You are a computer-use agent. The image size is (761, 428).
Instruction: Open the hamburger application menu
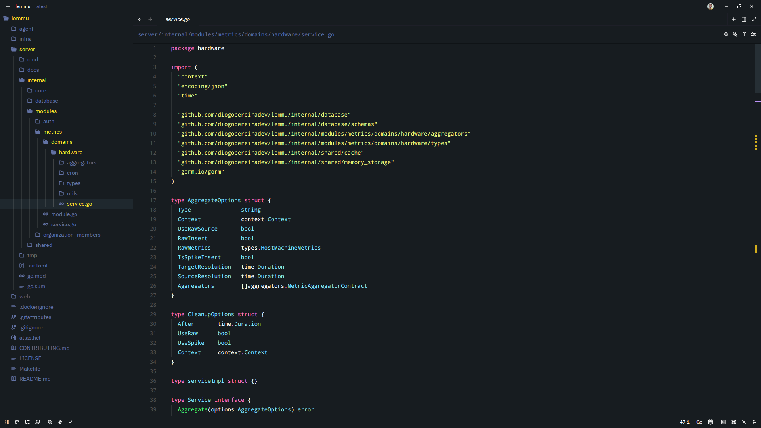[x=8, y=6]
